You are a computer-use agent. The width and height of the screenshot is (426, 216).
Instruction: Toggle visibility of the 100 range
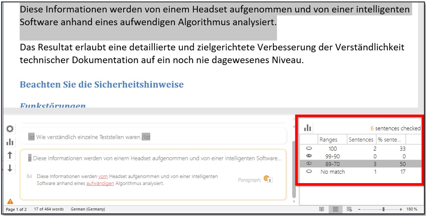click(309, 148)
